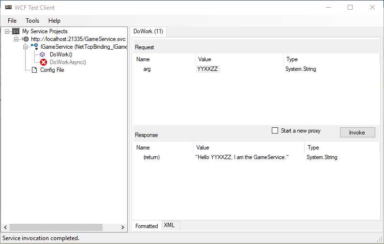Select the DoWork() tree item
The width and height of the screenshot is (384, 244).
61,54
